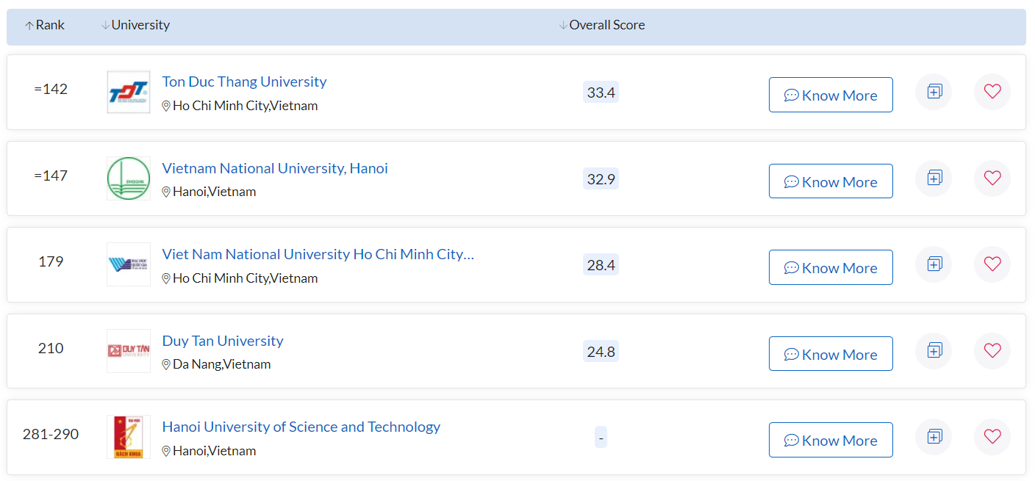This screenshot has width=1035, height=481.
Task: Click the Duy Tan University logo thumbnail
Action: point(129,351)
